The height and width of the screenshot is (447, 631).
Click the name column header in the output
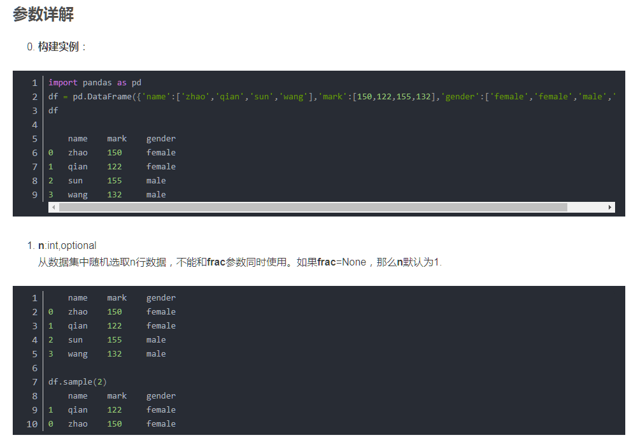[78, 138]
